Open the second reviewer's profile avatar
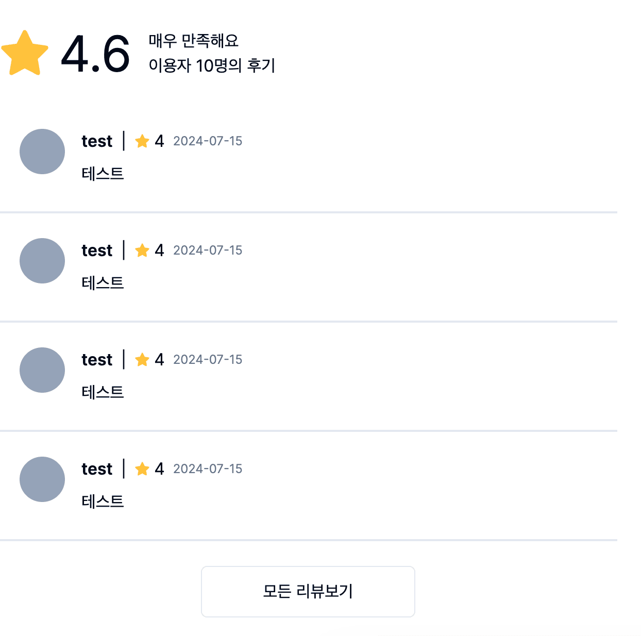 coord(42,261)
